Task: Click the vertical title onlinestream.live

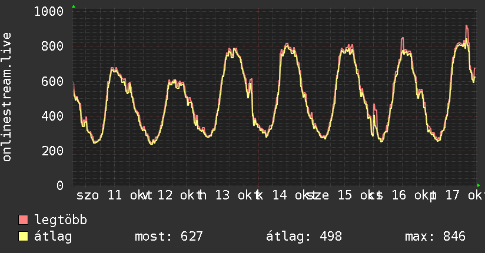Action: pos(7,97)
